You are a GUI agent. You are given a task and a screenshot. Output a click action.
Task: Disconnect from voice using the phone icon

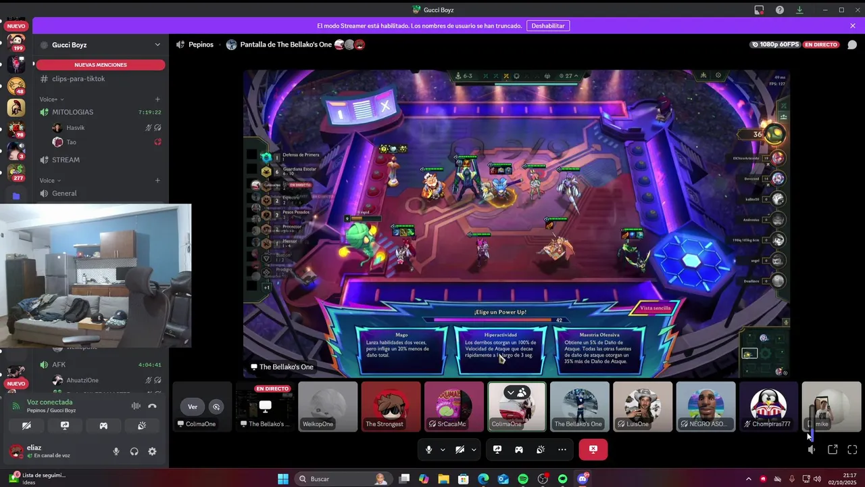click(153, 406)
